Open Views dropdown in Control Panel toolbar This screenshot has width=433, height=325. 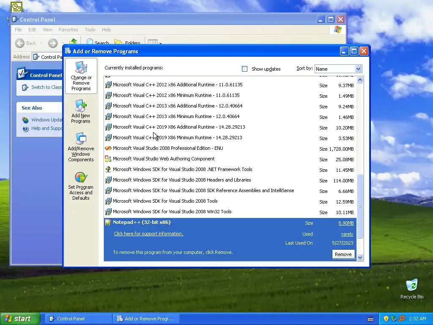coord(155,43)
